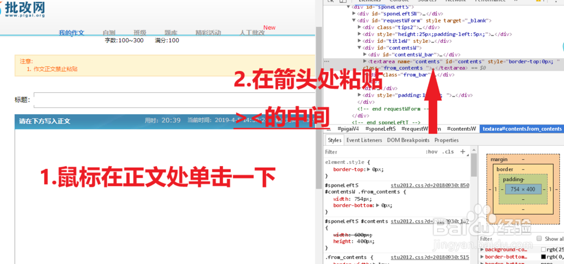The image size is (564, 264).
Task: Open the 题库 navigation tab
Action: point(171,33)
